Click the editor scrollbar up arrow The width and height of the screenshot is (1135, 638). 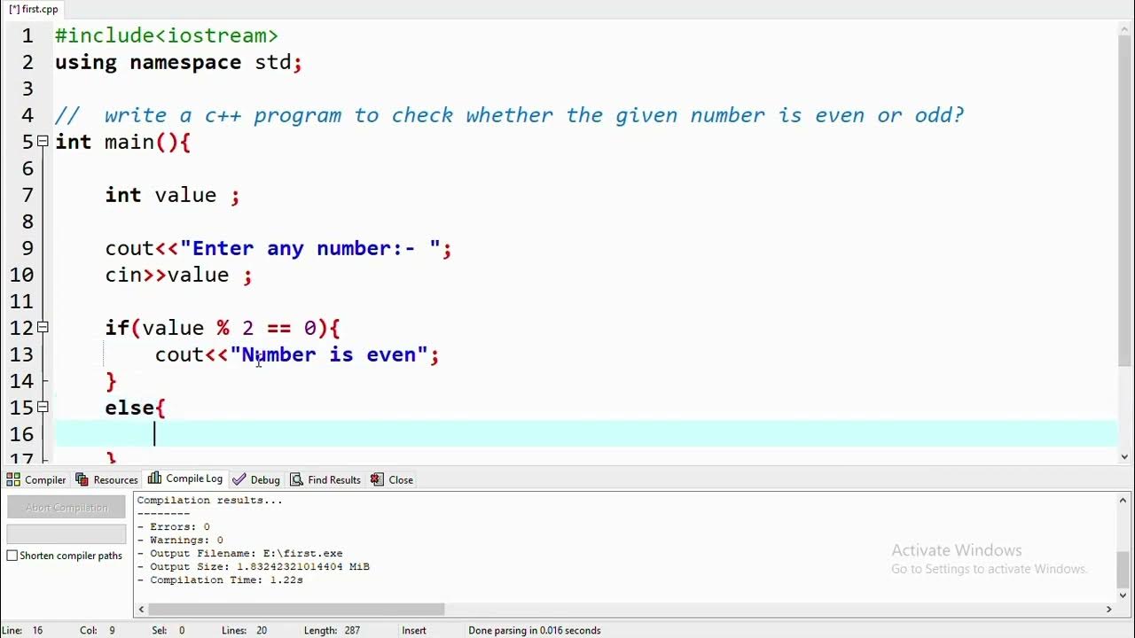coord(1125,30)
